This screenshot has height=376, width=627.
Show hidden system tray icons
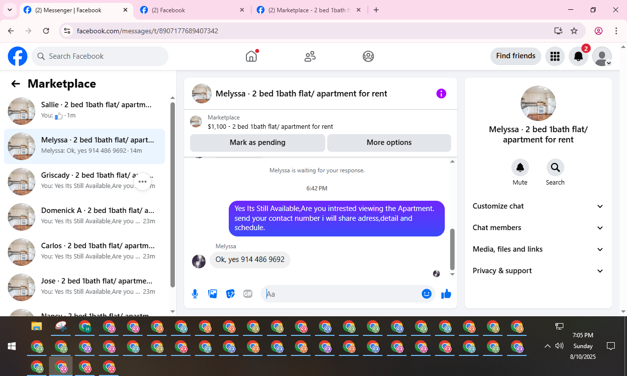(548, 346)
